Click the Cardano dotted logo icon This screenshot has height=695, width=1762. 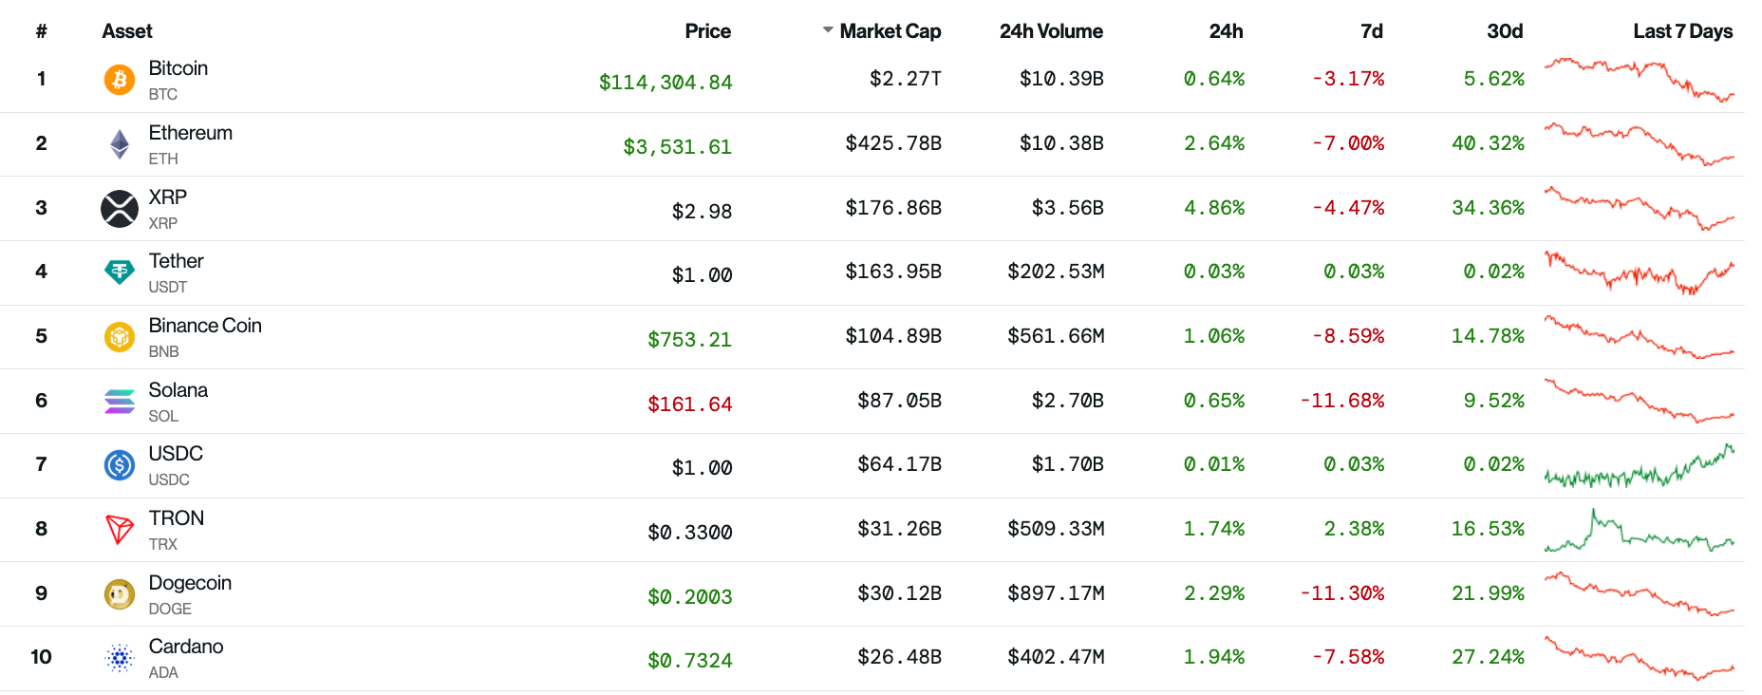(120, 658)
